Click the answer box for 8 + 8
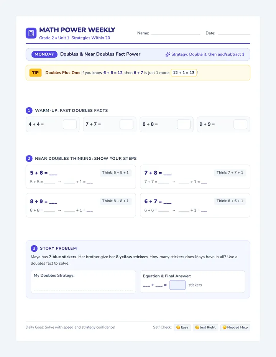This screenshot has width=276, height=357. click(x=184, y=124)
